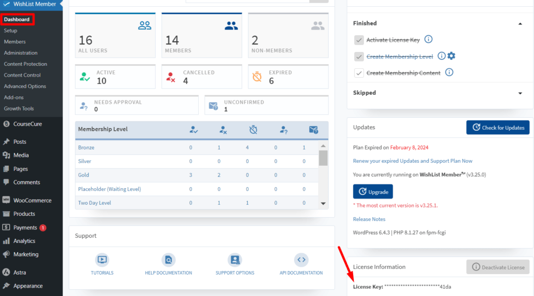The height and width of the screenshot is (296, 534).
Task: Open the Release Notes link
Action: point(369,219)
